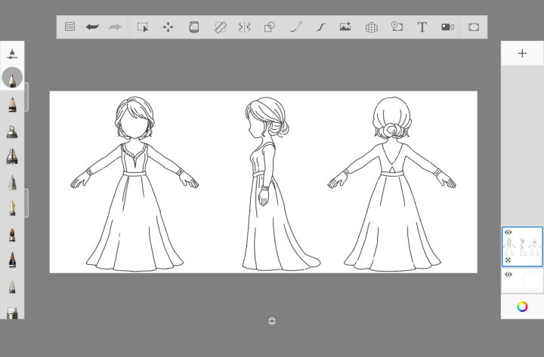
Task: Open the color wheel picker
Action: [522, 306]
